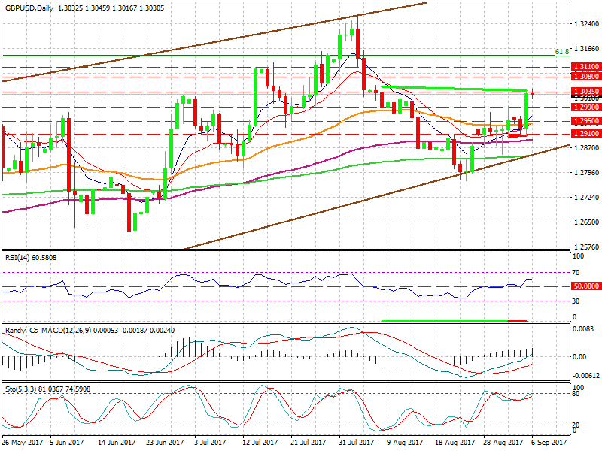Click the red 50.0000 RSI level tag
This screenshot has height=451, width=602.
pyautogui.click(x=586, y=286)
